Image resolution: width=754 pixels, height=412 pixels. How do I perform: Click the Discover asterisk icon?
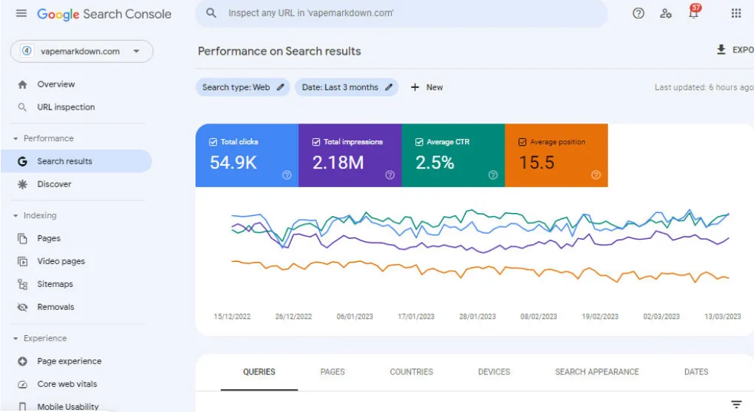[22, 184]
